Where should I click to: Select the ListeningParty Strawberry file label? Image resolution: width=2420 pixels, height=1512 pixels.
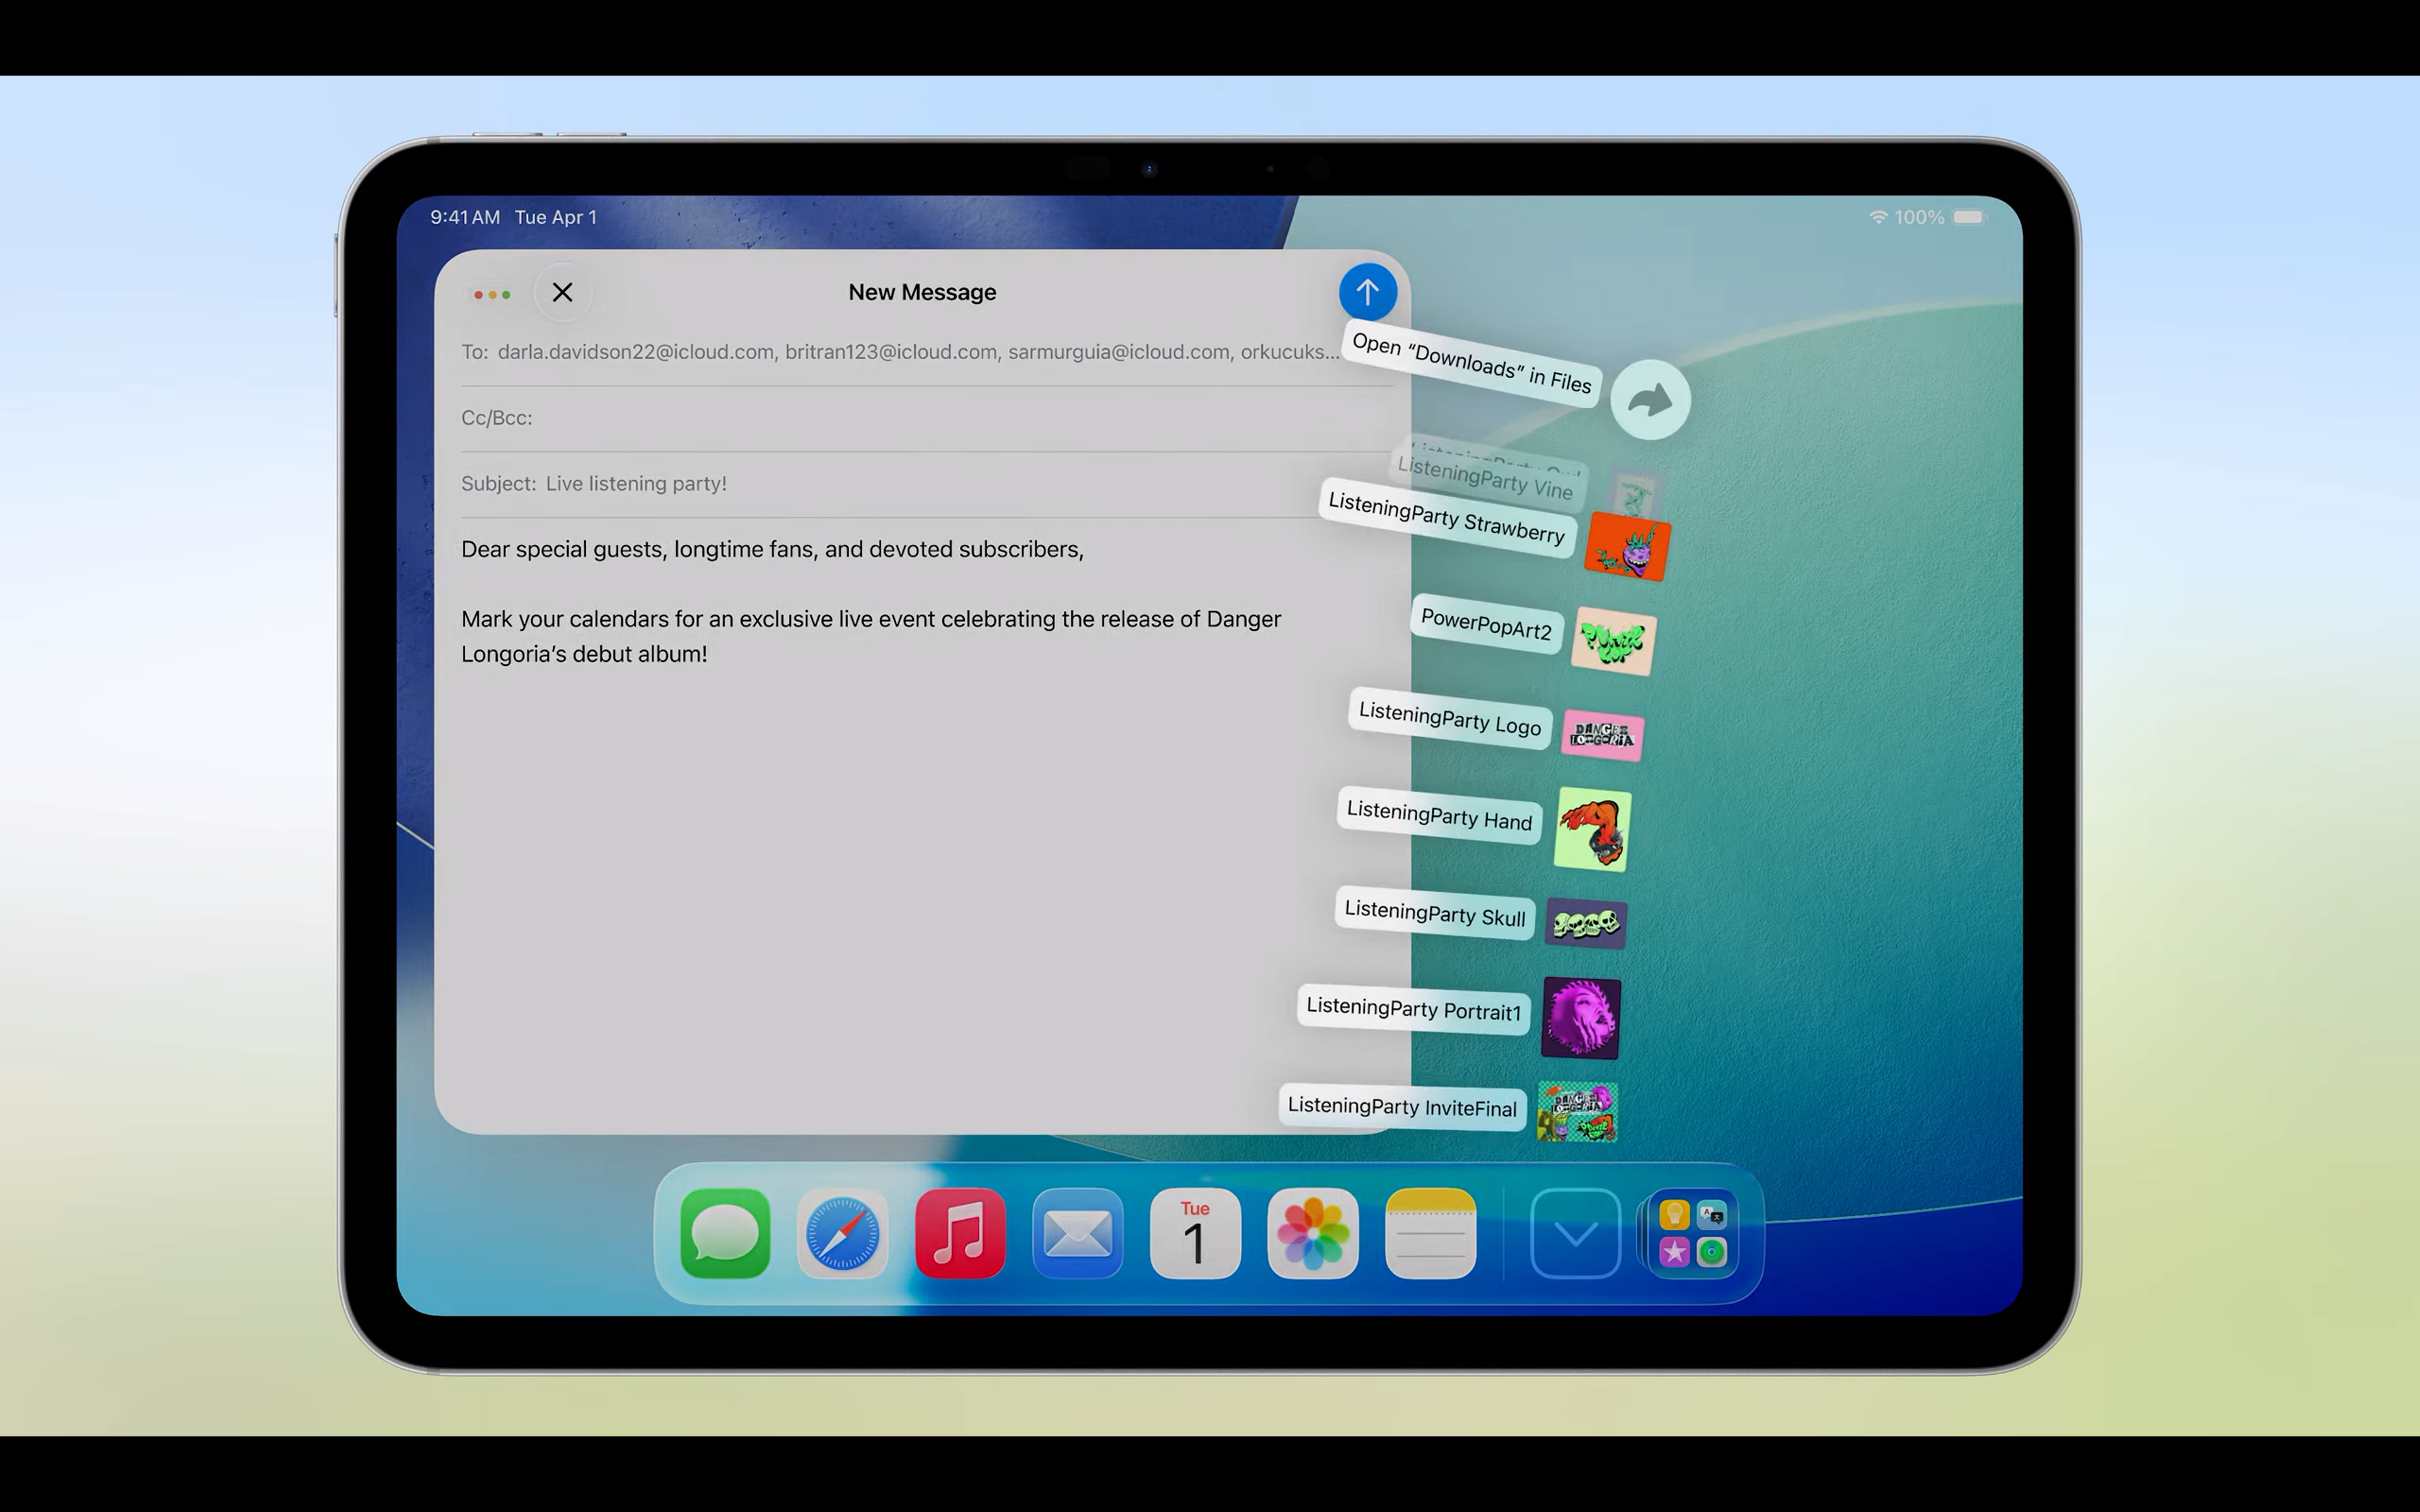coord(1446,518)
